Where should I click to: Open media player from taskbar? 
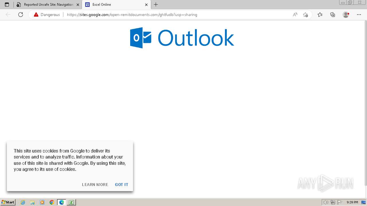coord(42,202)
